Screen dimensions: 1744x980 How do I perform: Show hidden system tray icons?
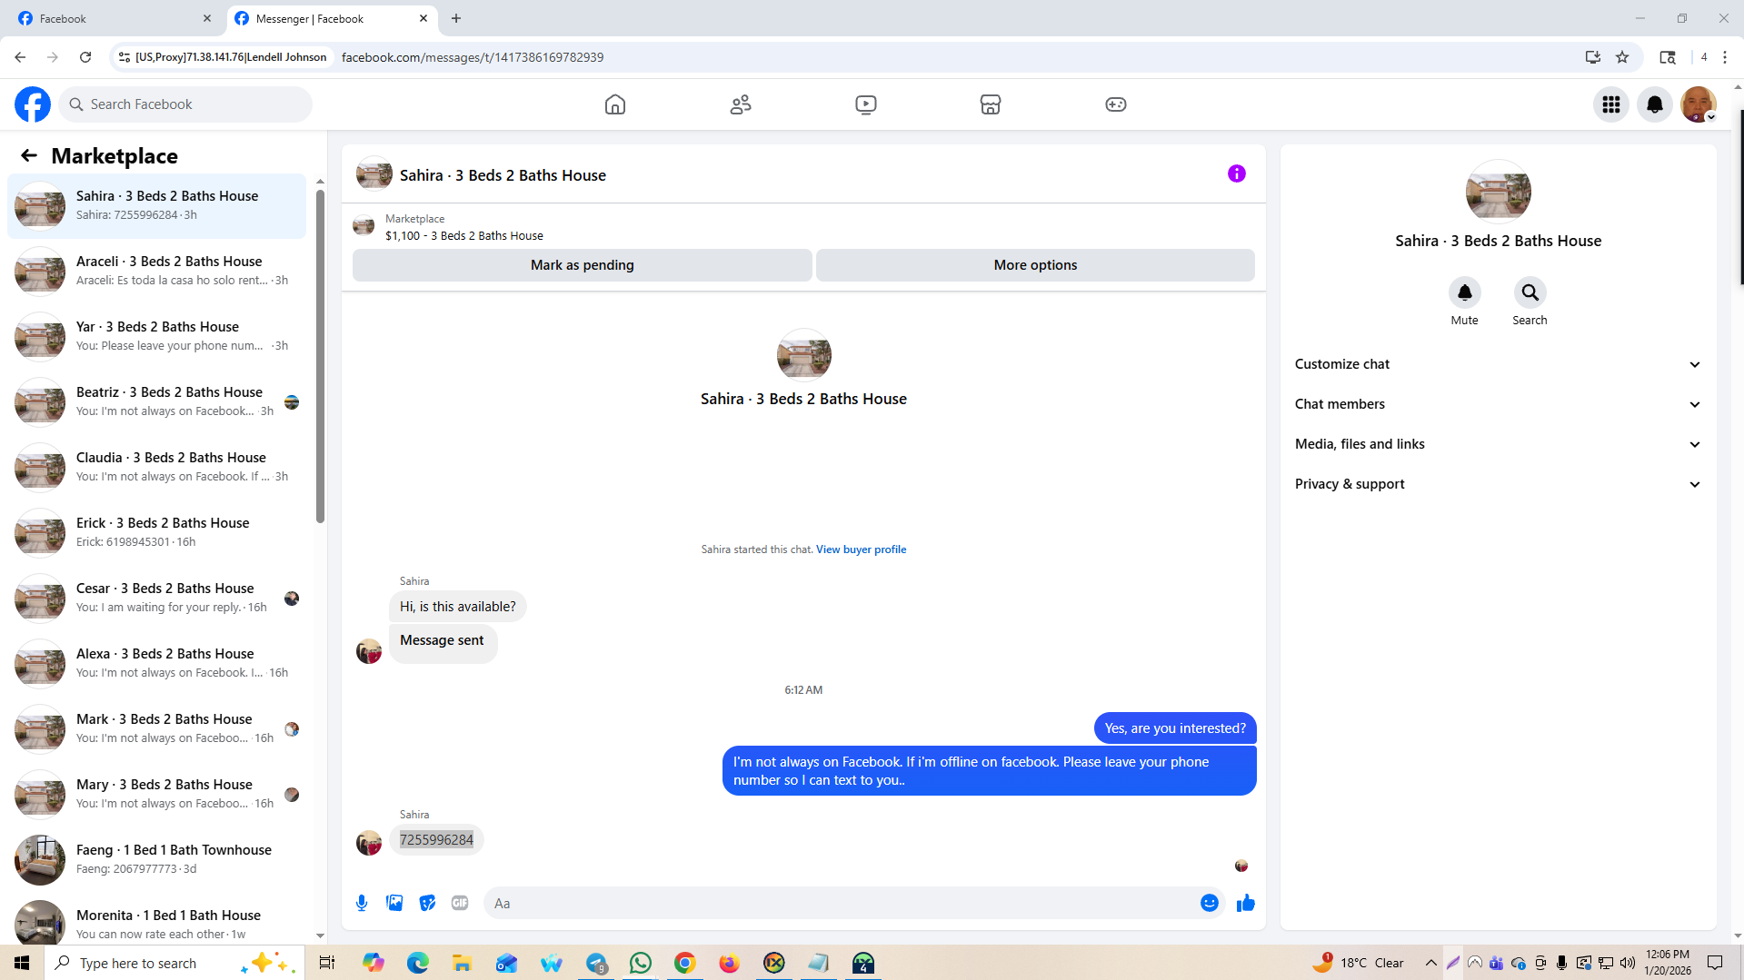pyautogui.click(x=1431, y=963)
